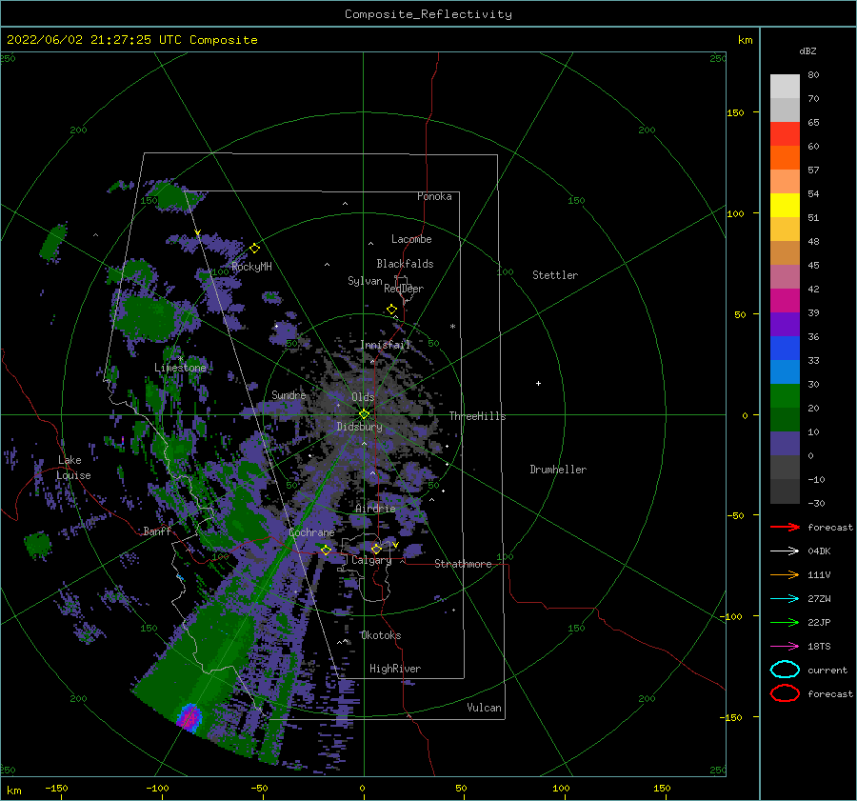Pick the magenta 39-42 dBZ swatch

click(x=785, y=301)
